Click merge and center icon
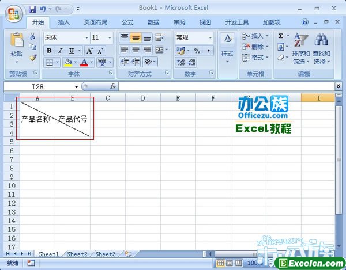The image size is (346, 270). [x=160, y=50]
